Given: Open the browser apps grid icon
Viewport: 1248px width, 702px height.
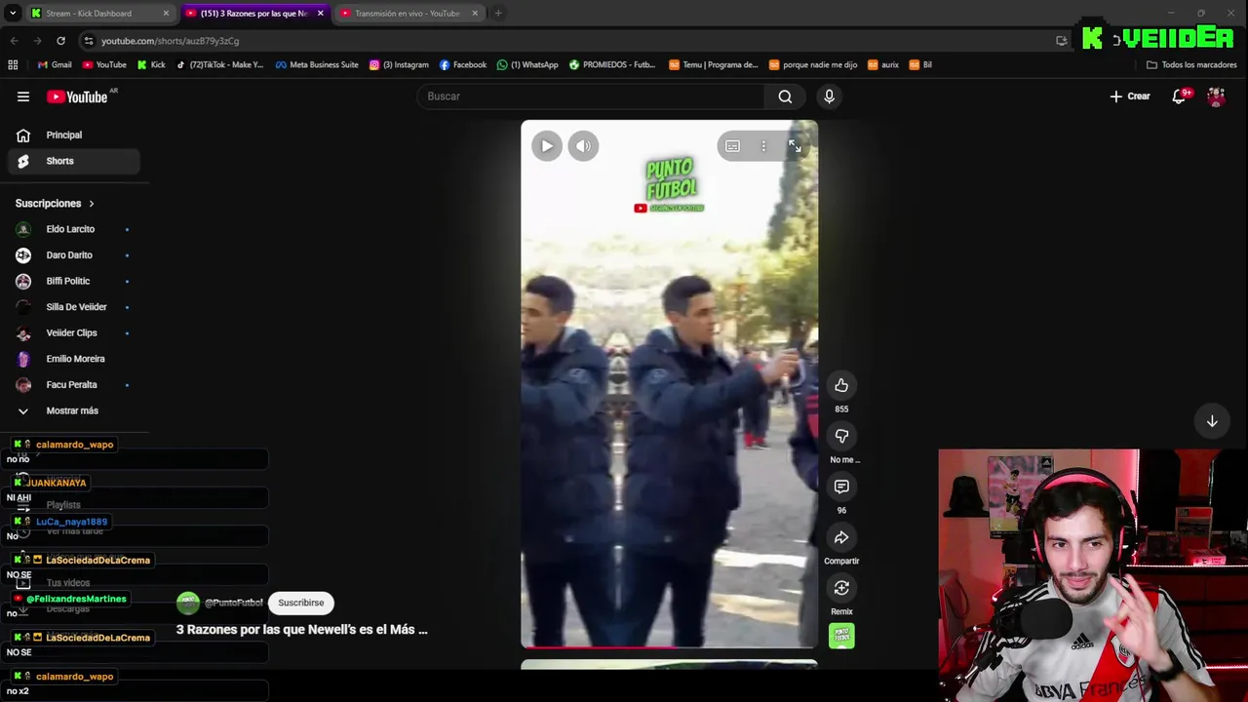Looking at the screenshot, I should 13,65.
